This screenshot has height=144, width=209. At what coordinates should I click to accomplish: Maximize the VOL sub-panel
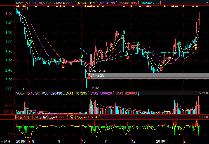[203, 93]
